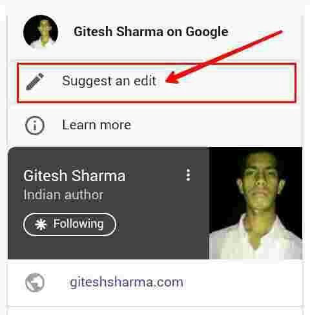The height and width of the screenshot is (315, 310).
Task: Click the Gitesh Sharma name in dark card
Action: pyautogui.click(x=74, y=176)
